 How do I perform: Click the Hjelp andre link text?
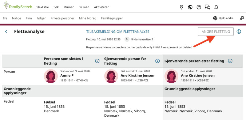pos(226,18)
